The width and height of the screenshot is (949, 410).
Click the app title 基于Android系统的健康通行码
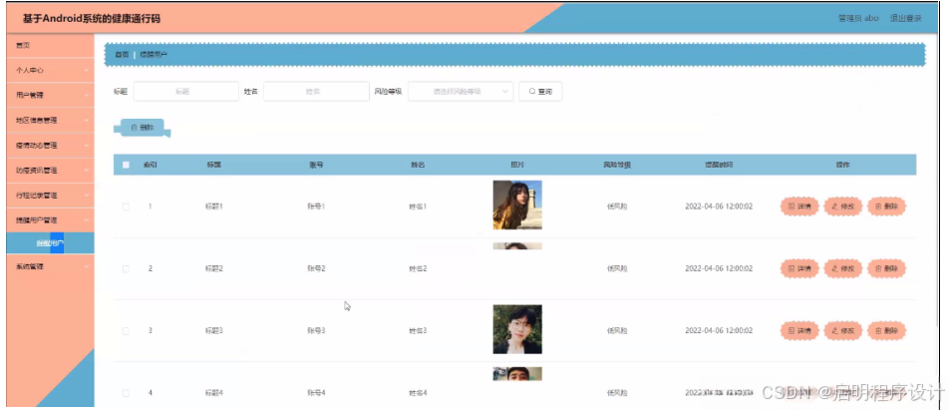click(x=92, y=19)
